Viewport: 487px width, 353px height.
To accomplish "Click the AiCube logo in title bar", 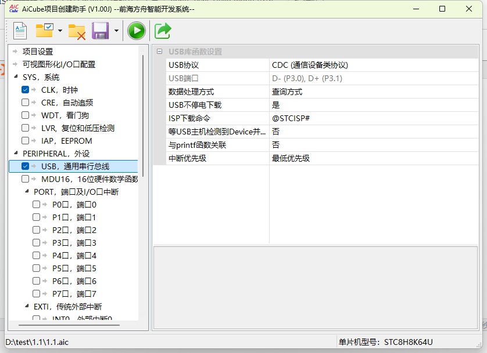I will 15,9.
